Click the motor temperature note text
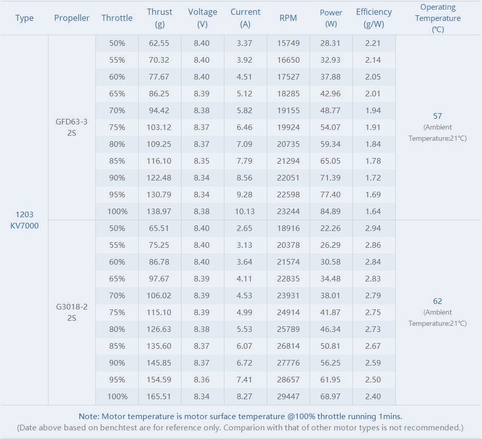 [x=240, y=417]
